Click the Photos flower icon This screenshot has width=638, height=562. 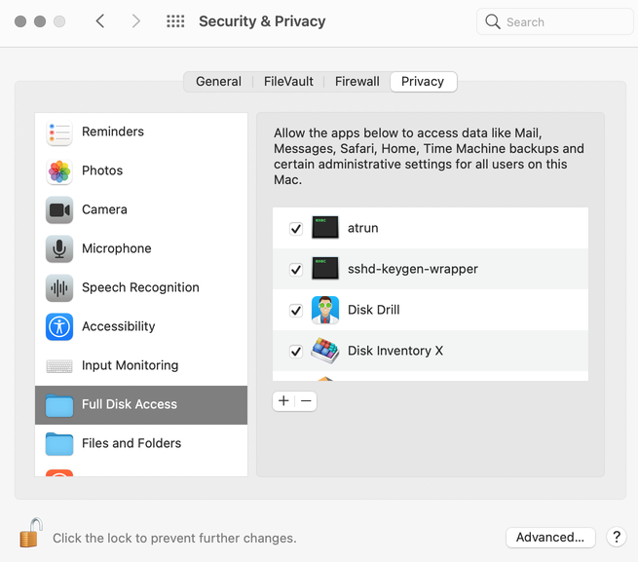pos(59,171)
